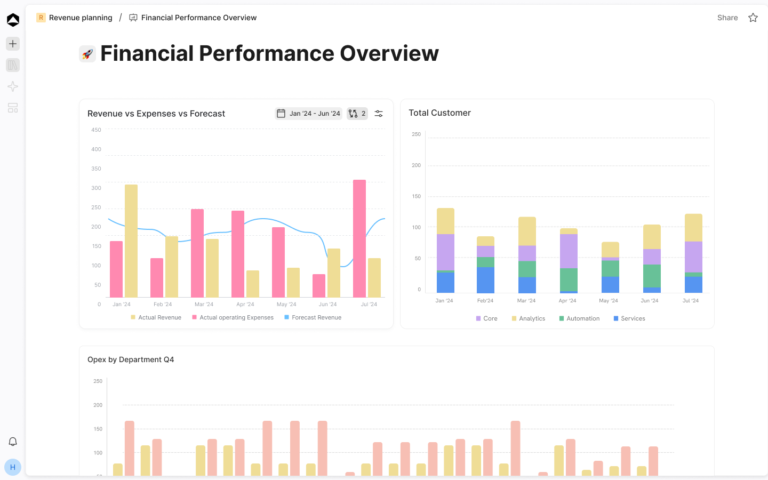
Task: Click the plus icon to create new
Action: (13, 44)
